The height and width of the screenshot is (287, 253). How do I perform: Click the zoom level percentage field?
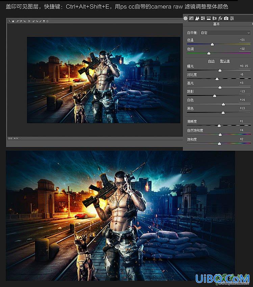click(16, 138)
